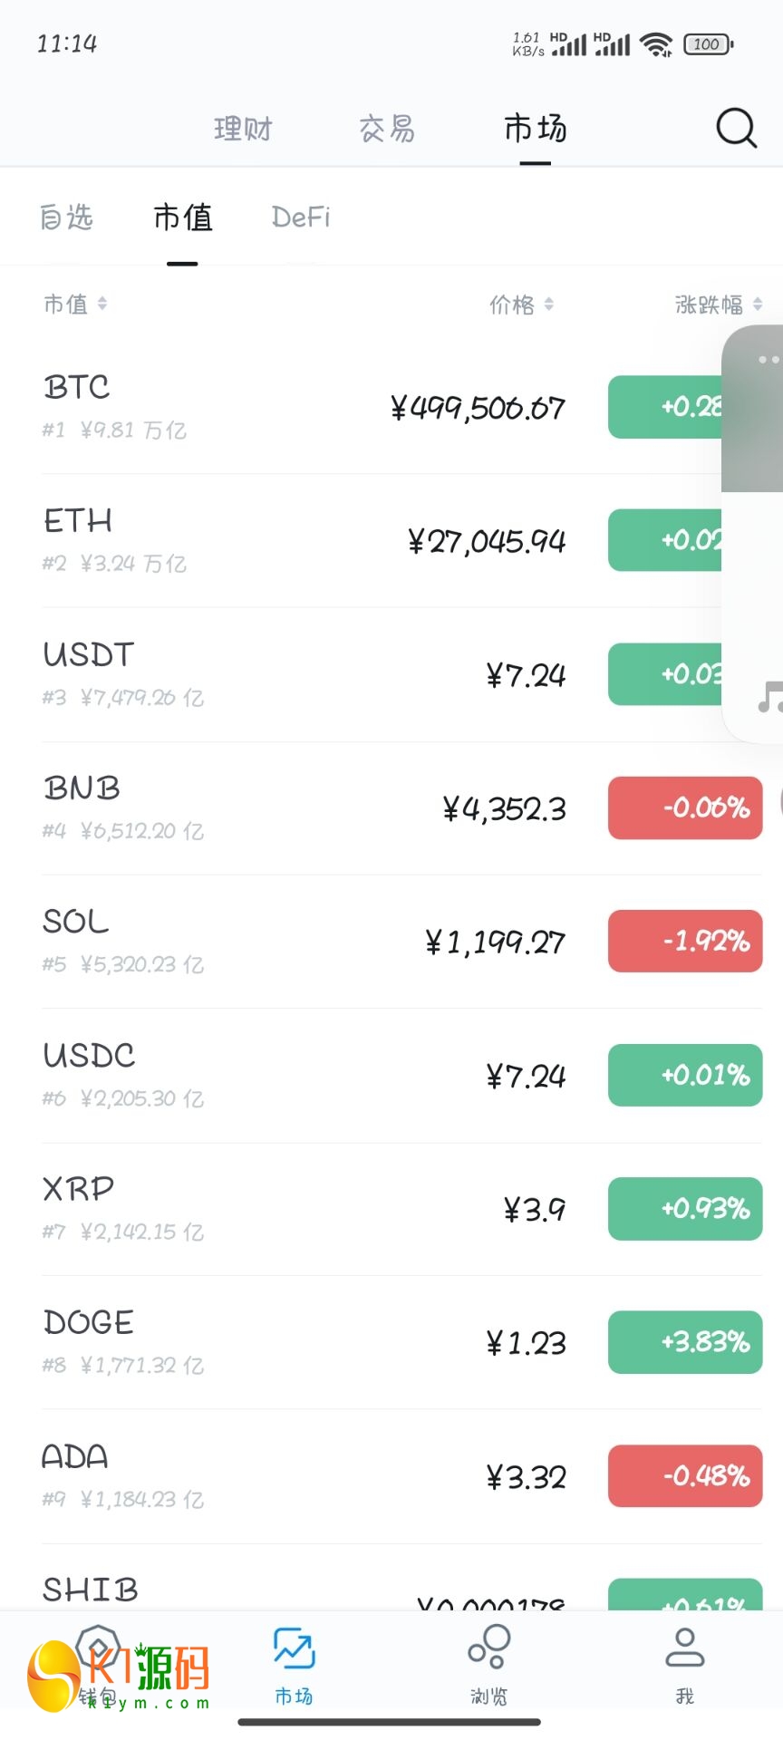Tap the Wi-Fi status icon

tap(655, 43)
